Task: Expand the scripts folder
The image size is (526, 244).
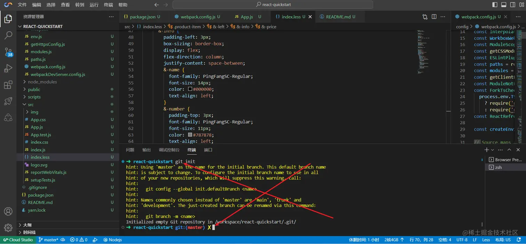Action: click(68, 97)
